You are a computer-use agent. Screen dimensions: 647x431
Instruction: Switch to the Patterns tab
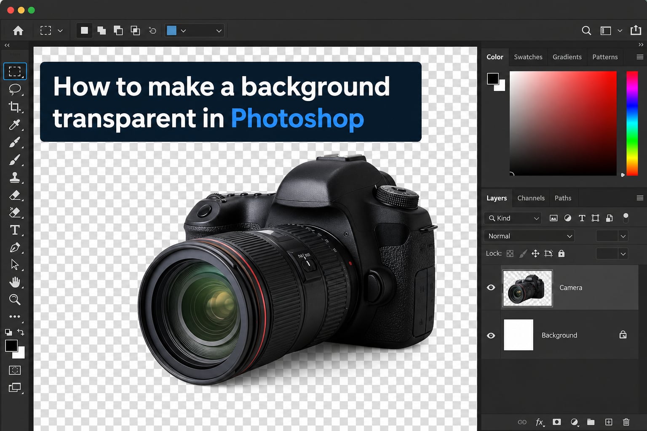point(605,57)
